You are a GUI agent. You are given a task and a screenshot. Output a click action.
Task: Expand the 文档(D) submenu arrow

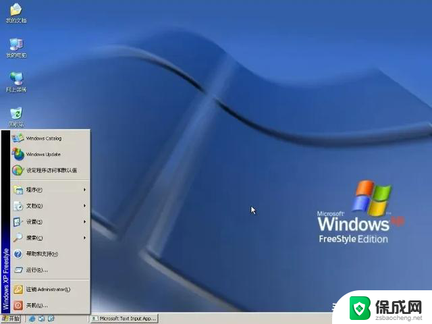(x=84, y=205)
